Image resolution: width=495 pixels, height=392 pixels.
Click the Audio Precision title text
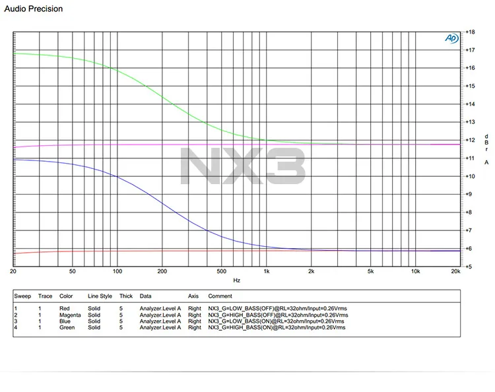(34, 9)
